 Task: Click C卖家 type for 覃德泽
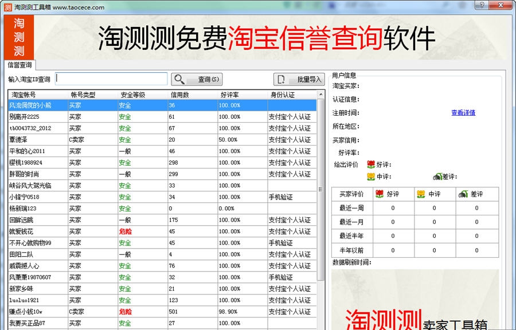77,140
